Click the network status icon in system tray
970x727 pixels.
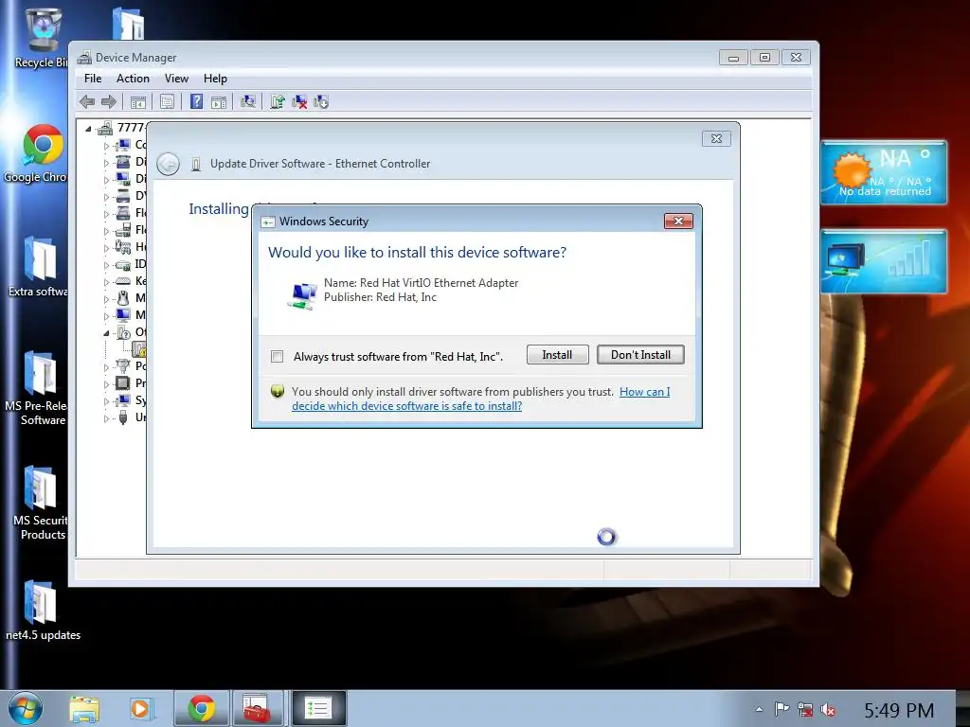coord(805,709)
